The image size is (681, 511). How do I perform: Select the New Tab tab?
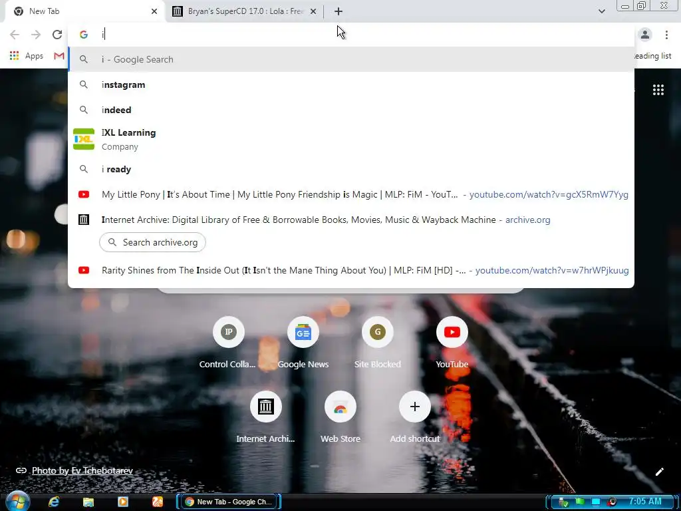tap(84, 11)
